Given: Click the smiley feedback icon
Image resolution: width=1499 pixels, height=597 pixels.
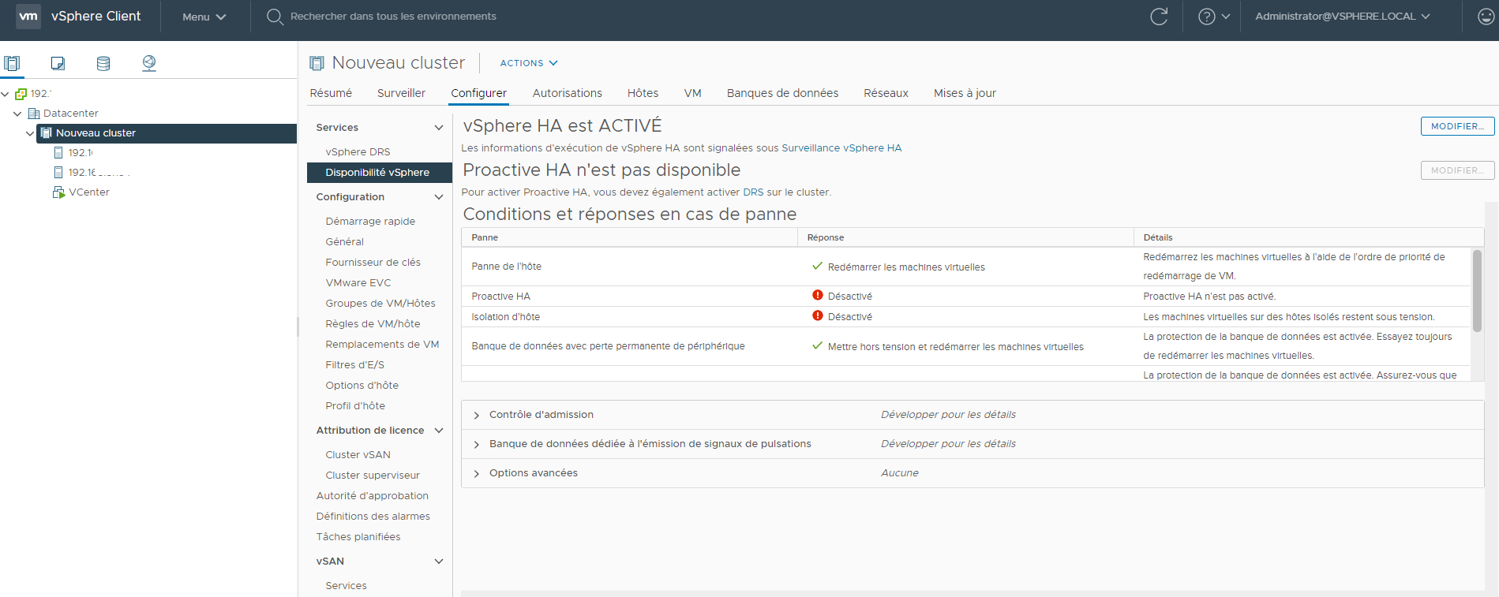Looking at the screenshot, I should [x=1486, y=16].
